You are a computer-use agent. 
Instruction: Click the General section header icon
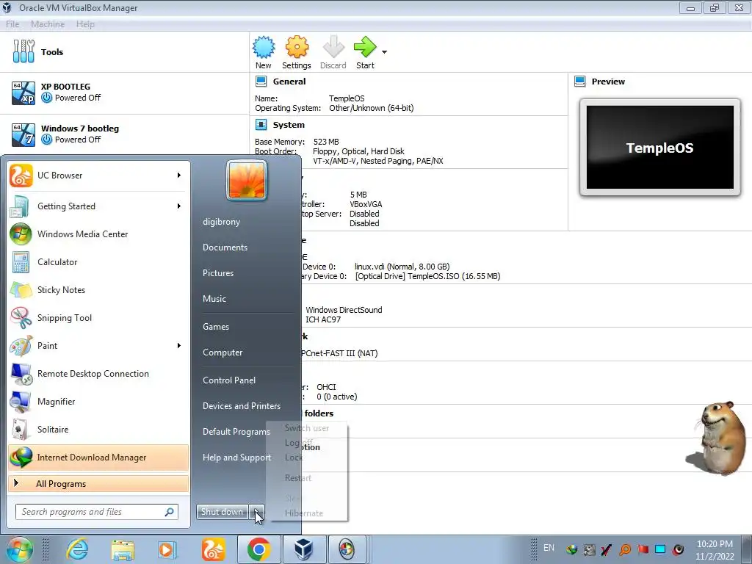(261, 82)
